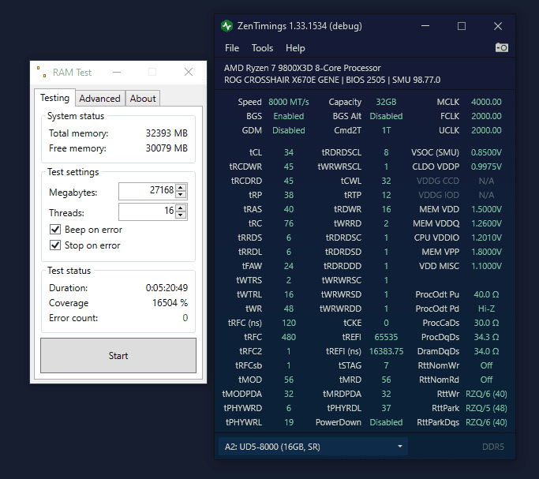Click the Duration value 0:05:20:49

(x=167, y=287)
